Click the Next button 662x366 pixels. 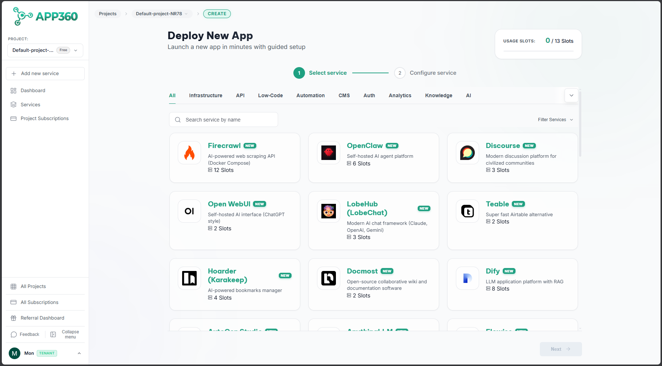click(x=561, y=349)
